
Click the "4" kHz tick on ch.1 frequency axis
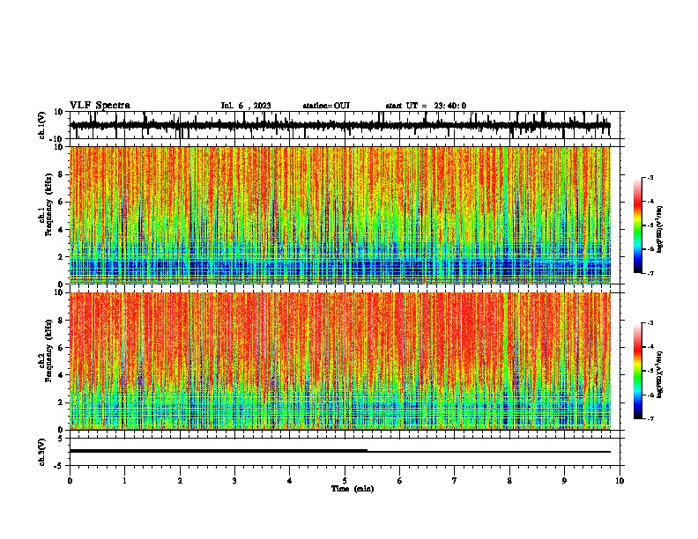coord(62,230)
